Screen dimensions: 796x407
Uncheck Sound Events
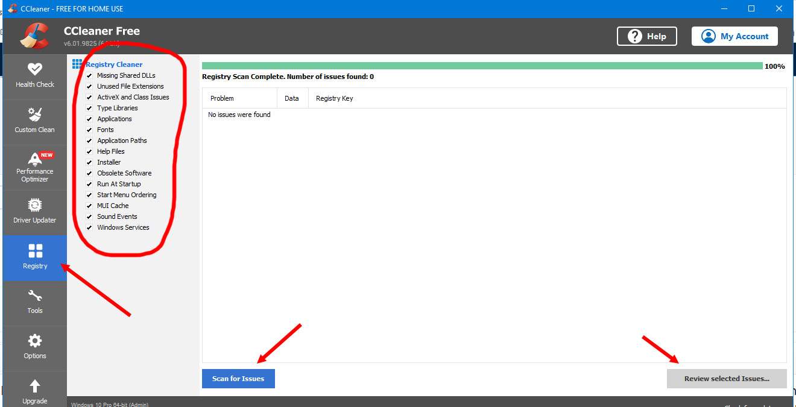point(89,216)
